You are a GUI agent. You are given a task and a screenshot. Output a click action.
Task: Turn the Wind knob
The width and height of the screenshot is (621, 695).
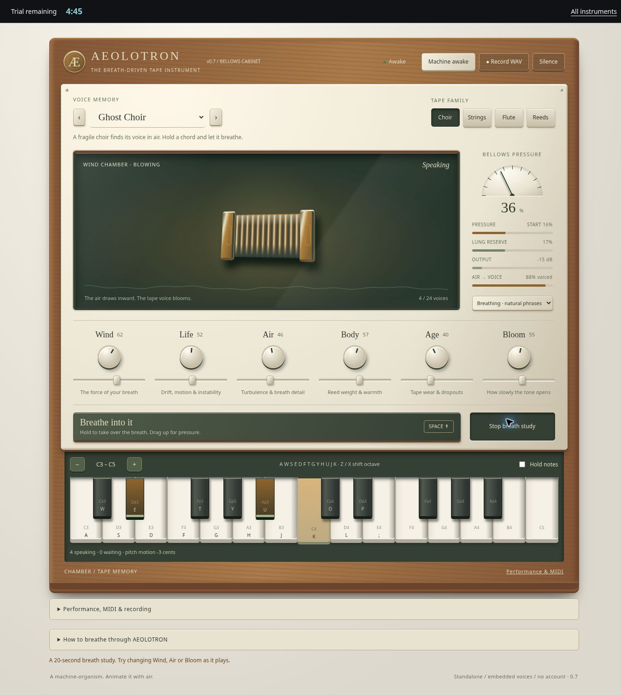tap(109, 357)
